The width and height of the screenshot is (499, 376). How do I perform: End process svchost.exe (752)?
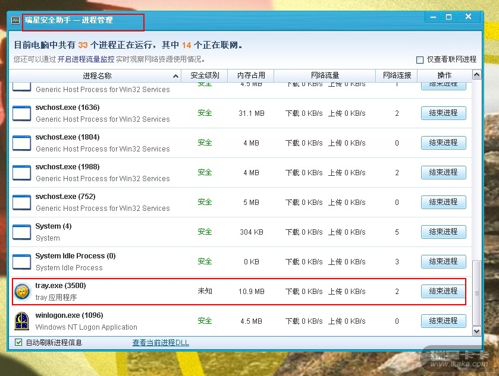tap(443, 202)
